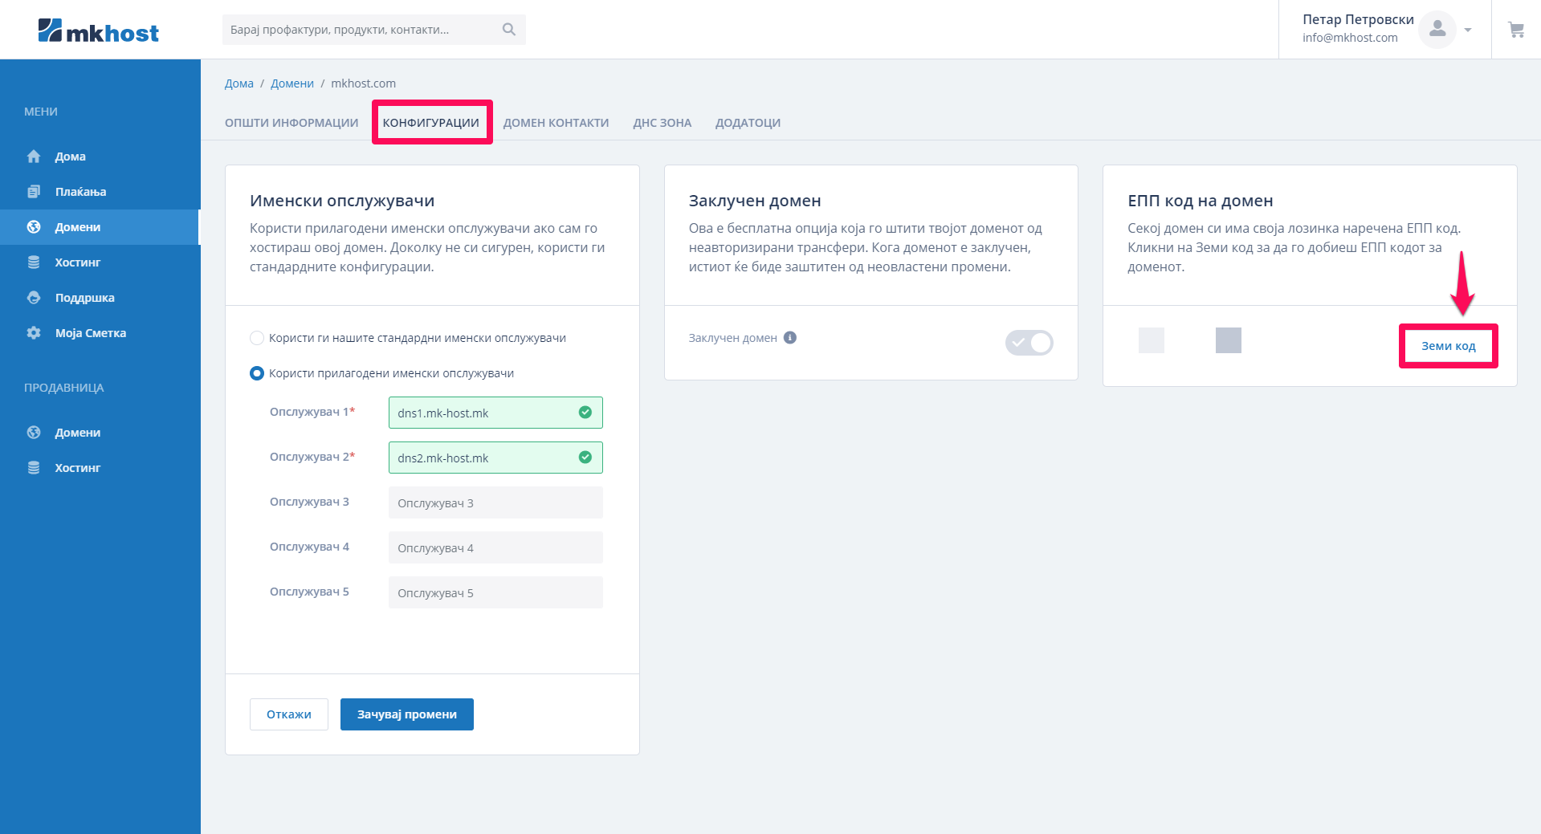This screenshot has width=1541, height=834.
Task: Click the globe icon beside menu Домени
Action: [x=34, y=227]
